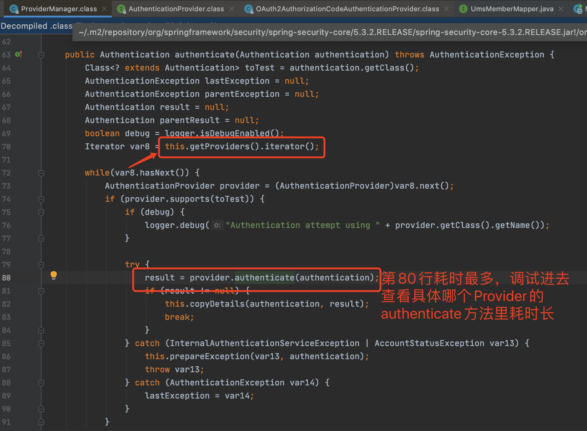Close the AuthenticationProvider.class tab
Image resolution: width=587 pixels, height=431 pixels.
[x=232, y=9]
